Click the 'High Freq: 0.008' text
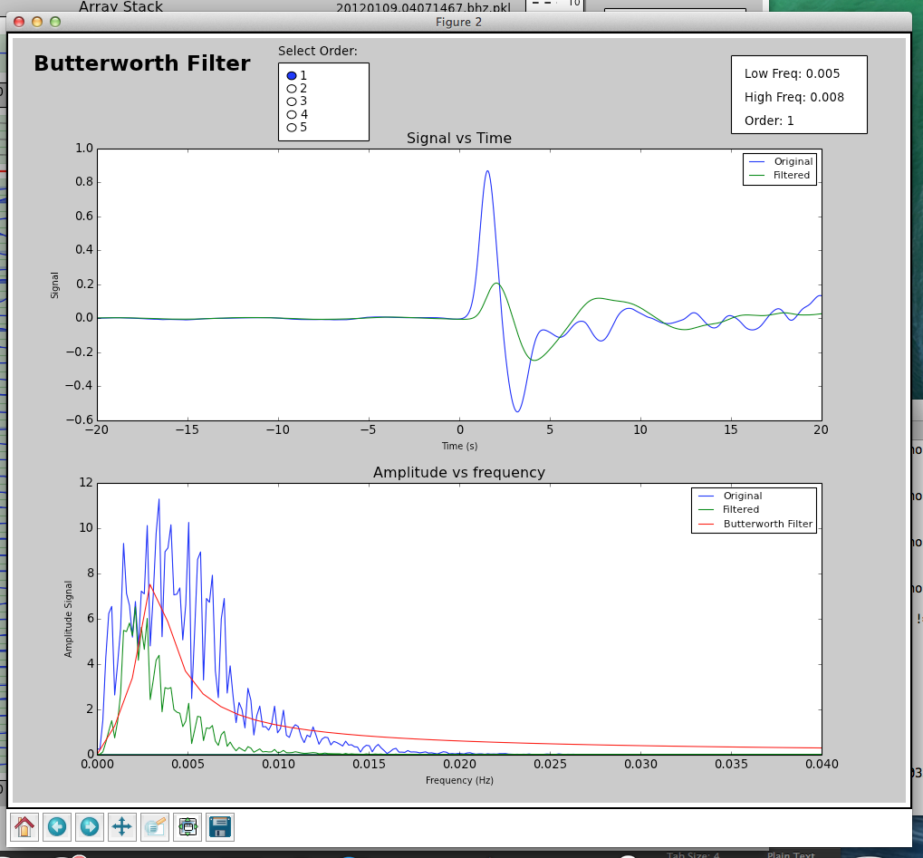This screenshot has height=858, width=923. pyautogui.click(x=794, y=97)
